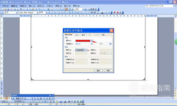
Task: Expand the fill color dropdown arrow
Action: [92, 41]
